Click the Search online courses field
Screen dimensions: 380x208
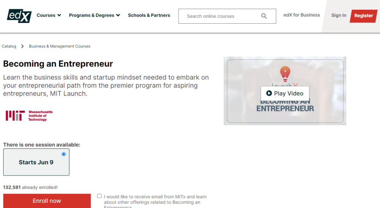coord(227,16)
